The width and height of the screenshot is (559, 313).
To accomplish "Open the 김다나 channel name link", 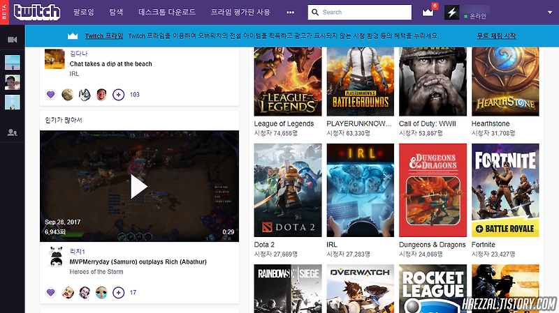I will click(78, 54).
